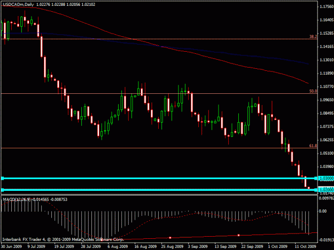Select the cyan horizontal line at 1.02000
This screenshot has height=250, width=334.
pos(159,190)
